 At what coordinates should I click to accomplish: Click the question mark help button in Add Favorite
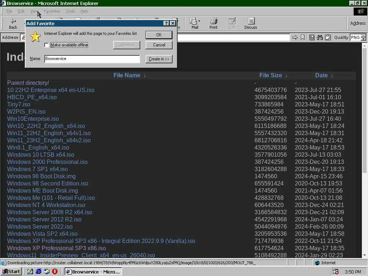pos(166,23)
